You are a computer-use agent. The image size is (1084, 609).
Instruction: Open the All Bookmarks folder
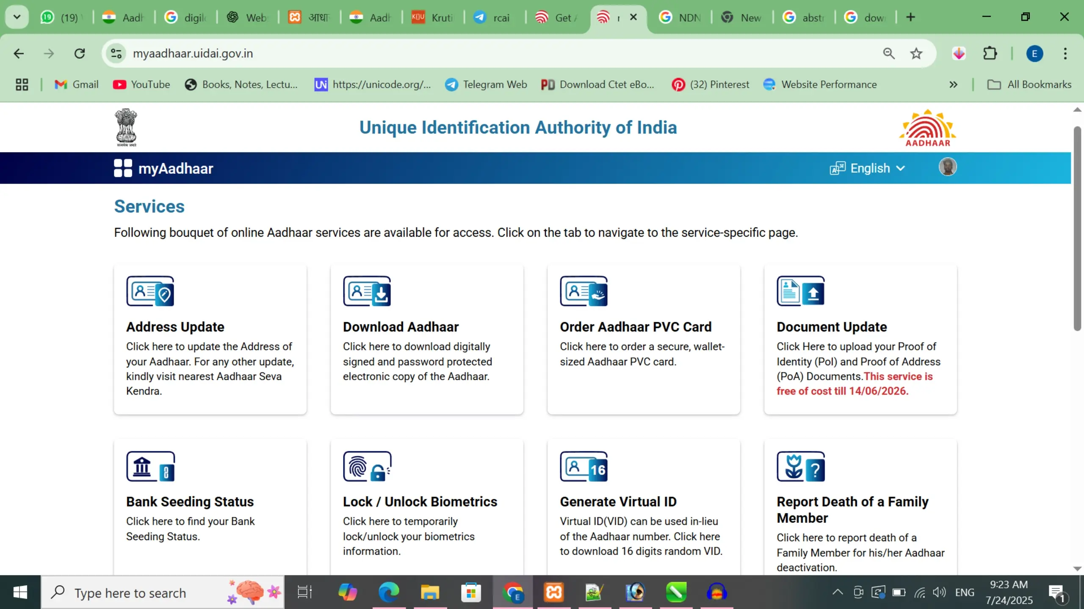point(1029,85)
